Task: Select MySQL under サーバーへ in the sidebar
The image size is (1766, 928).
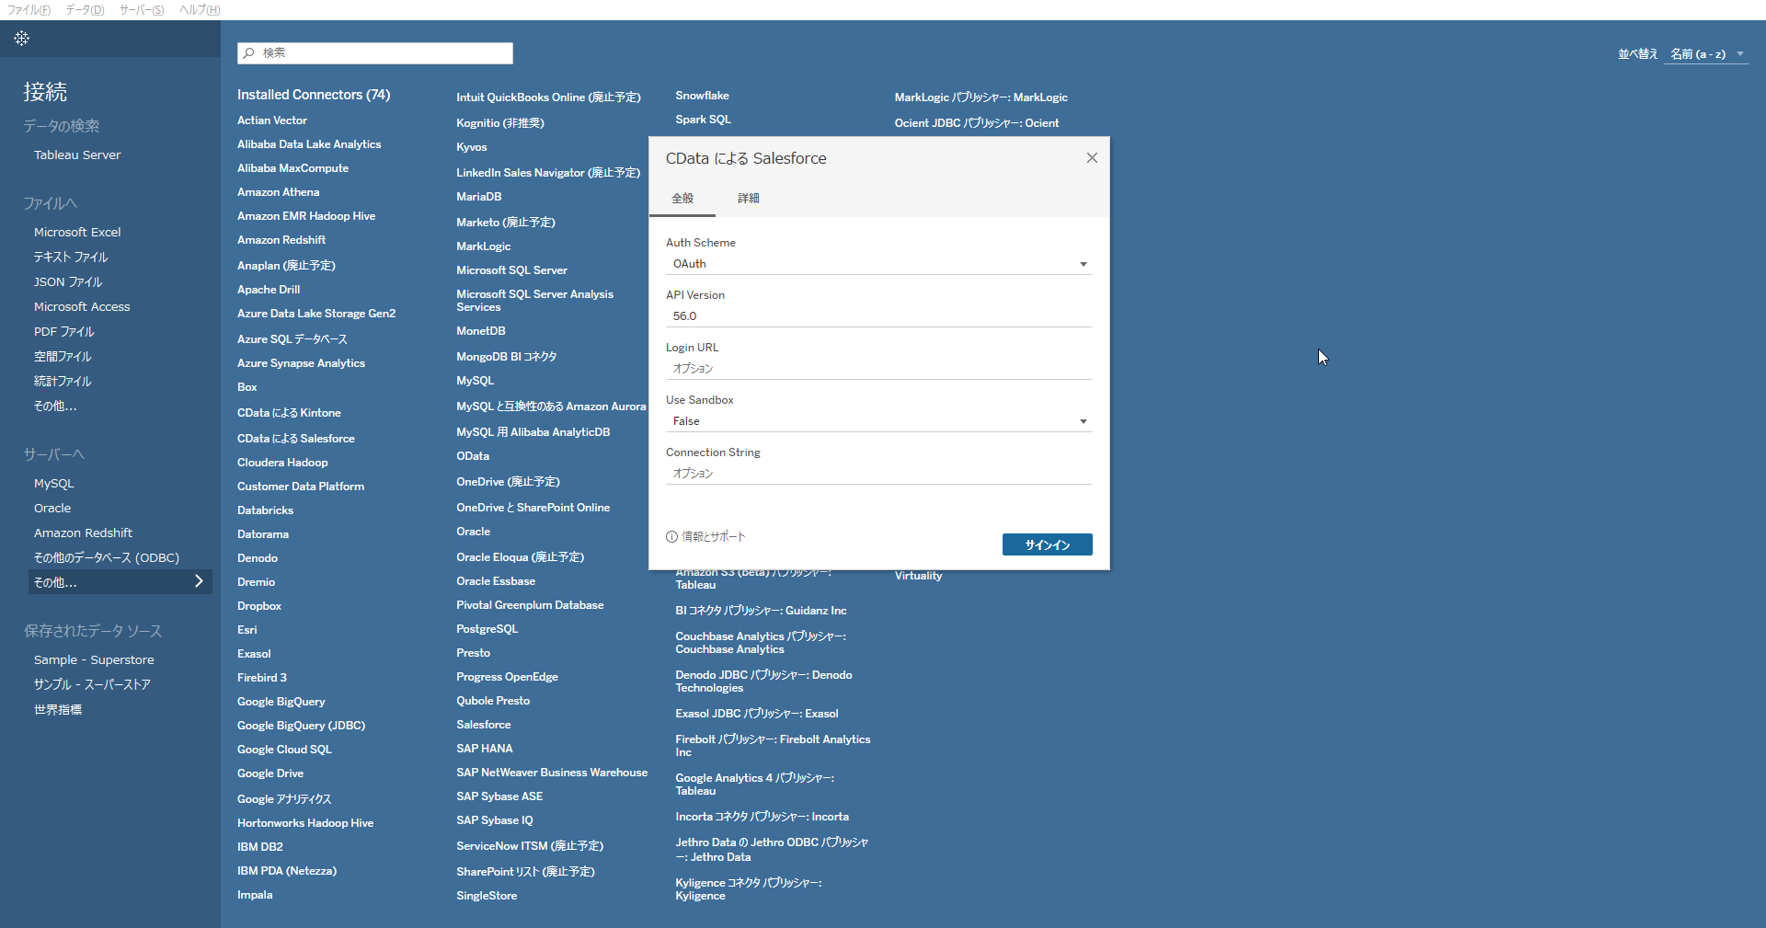Action: [53, 484]
